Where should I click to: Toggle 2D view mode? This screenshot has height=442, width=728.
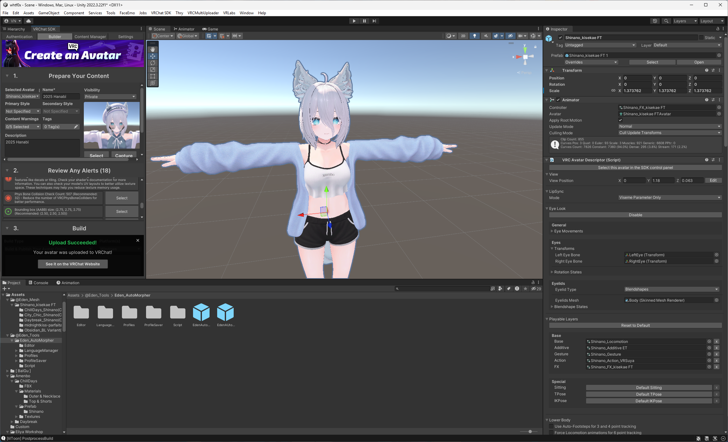(463, 36)
